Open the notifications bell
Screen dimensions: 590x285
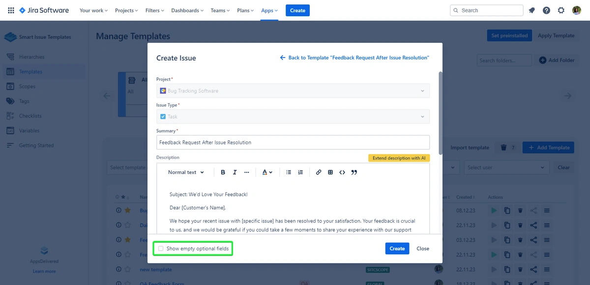[x=531, y=10]
